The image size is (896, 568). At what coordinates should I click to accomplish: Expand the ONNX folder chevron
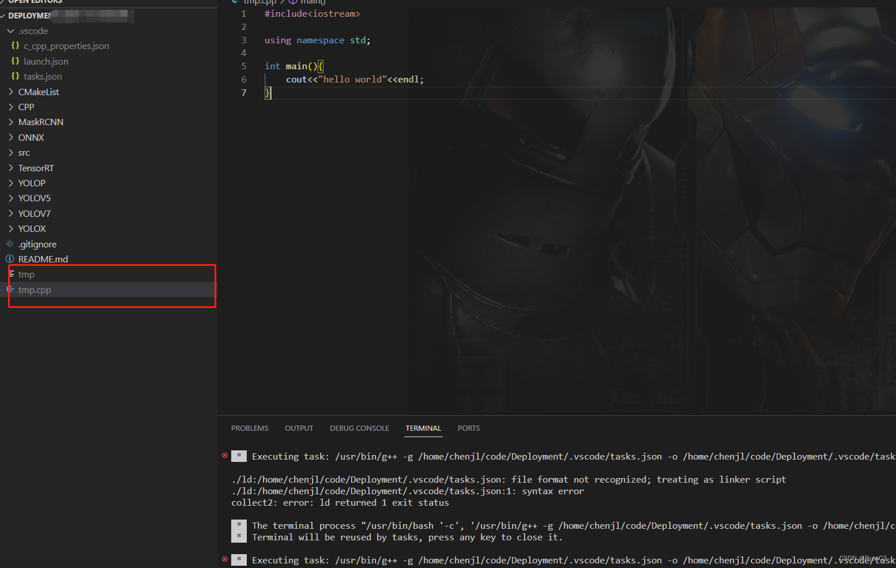tap(10, 137)
